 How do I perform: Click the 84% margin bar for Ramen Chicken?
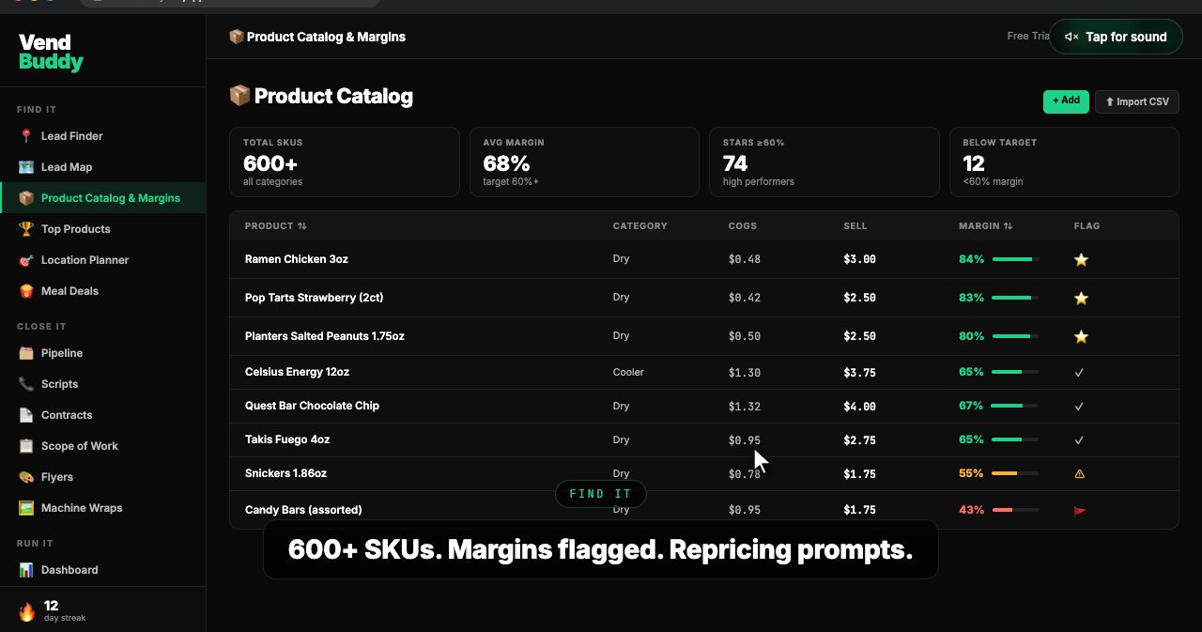pyautogui.click(x=1015, y=259)
